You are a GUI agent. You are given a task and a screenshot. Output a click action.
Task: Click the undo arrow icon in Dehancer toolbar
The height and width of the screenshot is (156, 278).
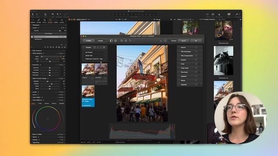click(130, 41)
